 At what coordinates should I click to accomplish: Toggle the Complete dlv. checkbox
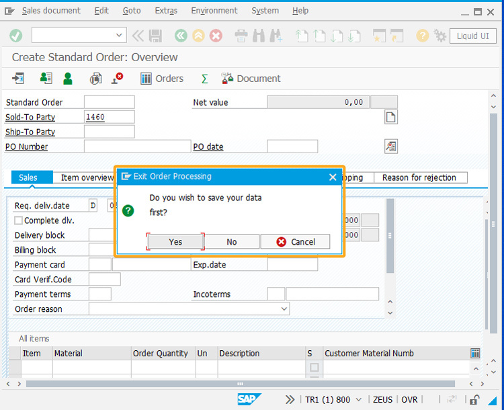(x=19, y=220)
